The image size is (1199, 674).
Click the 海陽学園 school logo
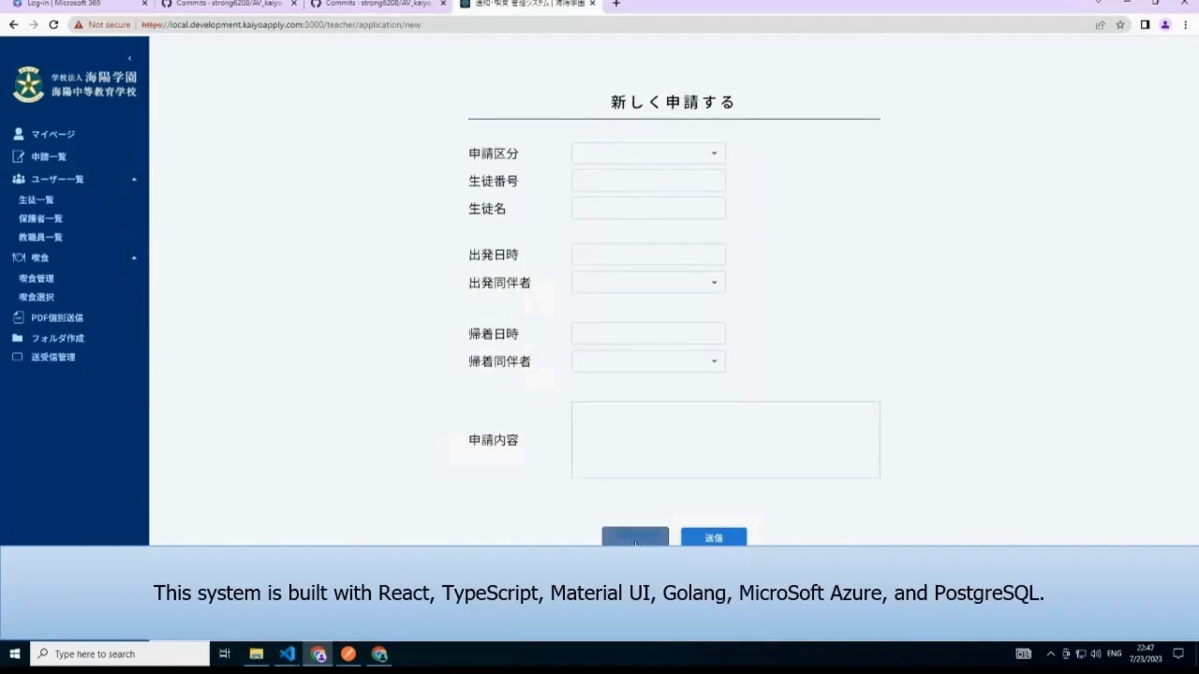click(75, 84)
